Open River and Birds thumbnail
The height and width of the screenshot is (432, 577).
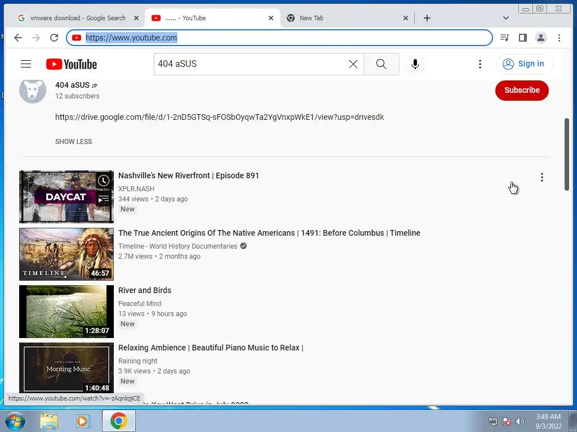tap(66, 311)
